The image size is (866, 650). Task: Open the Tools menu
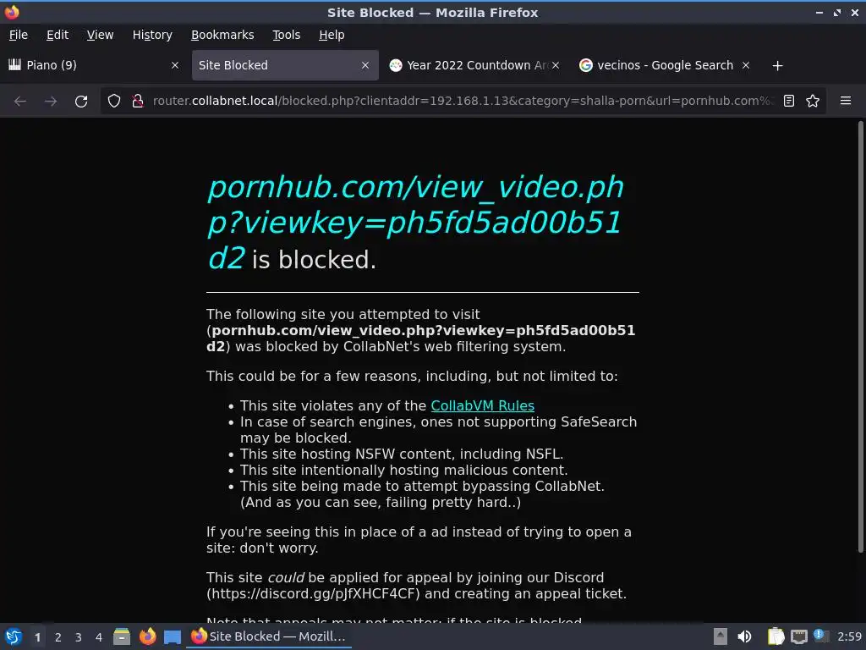(x=286, y=35)
